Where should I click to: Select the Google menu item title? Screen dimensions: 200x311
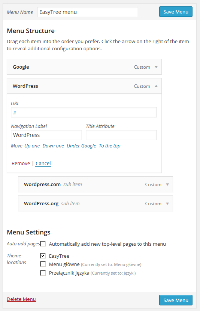click(x=21, y=67)
